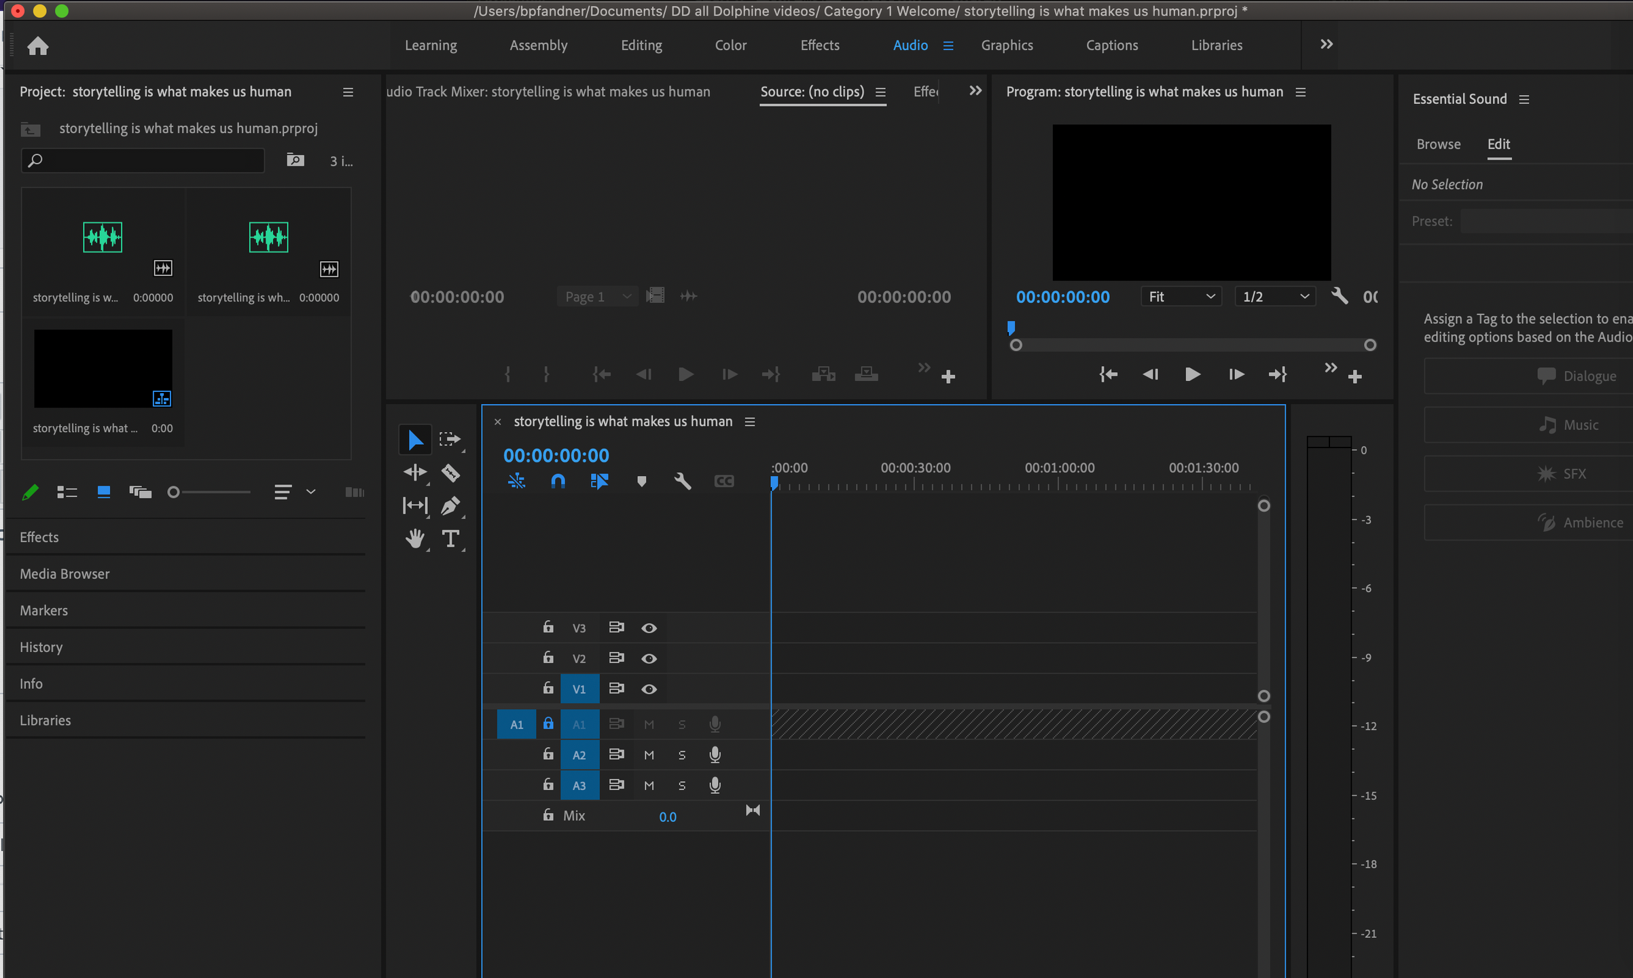
Task: Open the Browse tab in Essential Sound
Action: coord(1438,145)
